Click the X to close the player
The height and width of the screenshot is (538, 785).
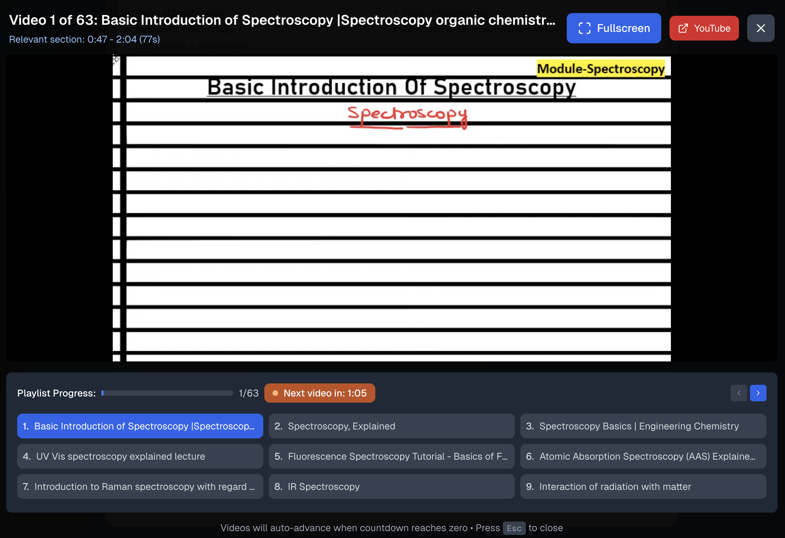[761, 28]
